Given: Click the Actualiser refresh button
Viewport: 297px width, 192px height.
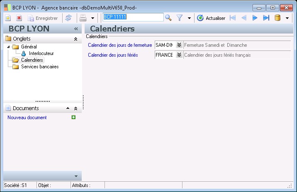Looking at the screenshot, I should point(211,18).
